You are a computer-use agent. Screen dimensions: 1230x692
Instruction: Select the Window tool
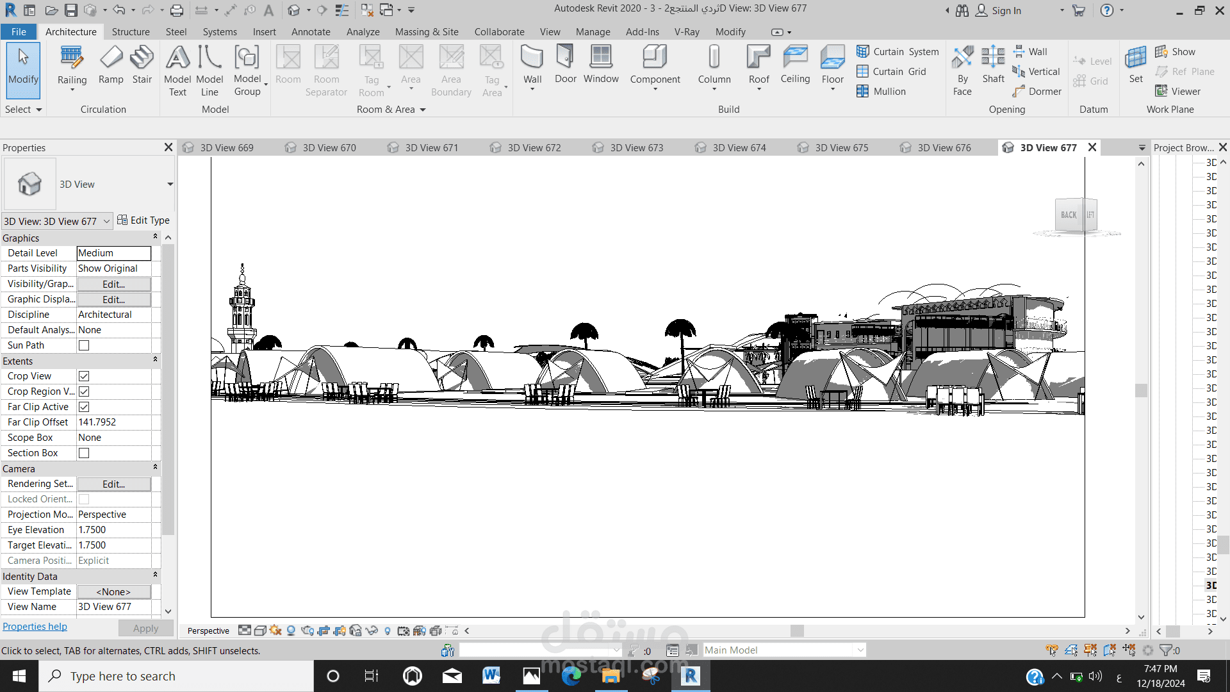click(601, 64)
